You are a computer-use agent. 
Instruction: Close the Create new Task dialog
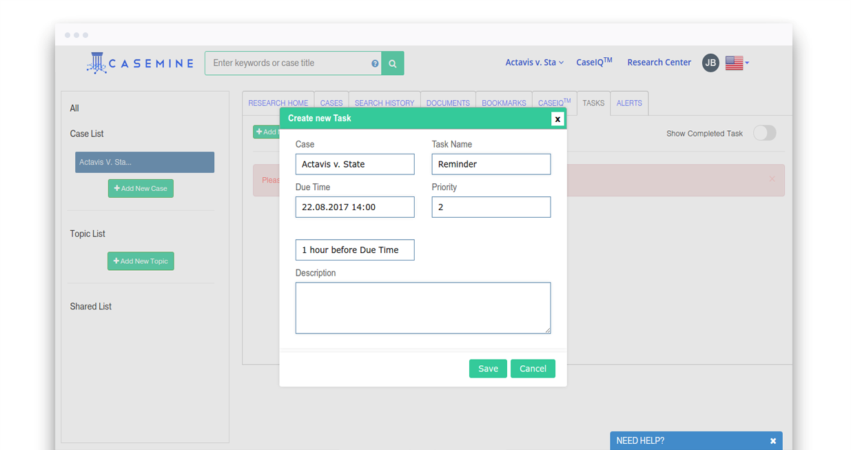[557, 119]
